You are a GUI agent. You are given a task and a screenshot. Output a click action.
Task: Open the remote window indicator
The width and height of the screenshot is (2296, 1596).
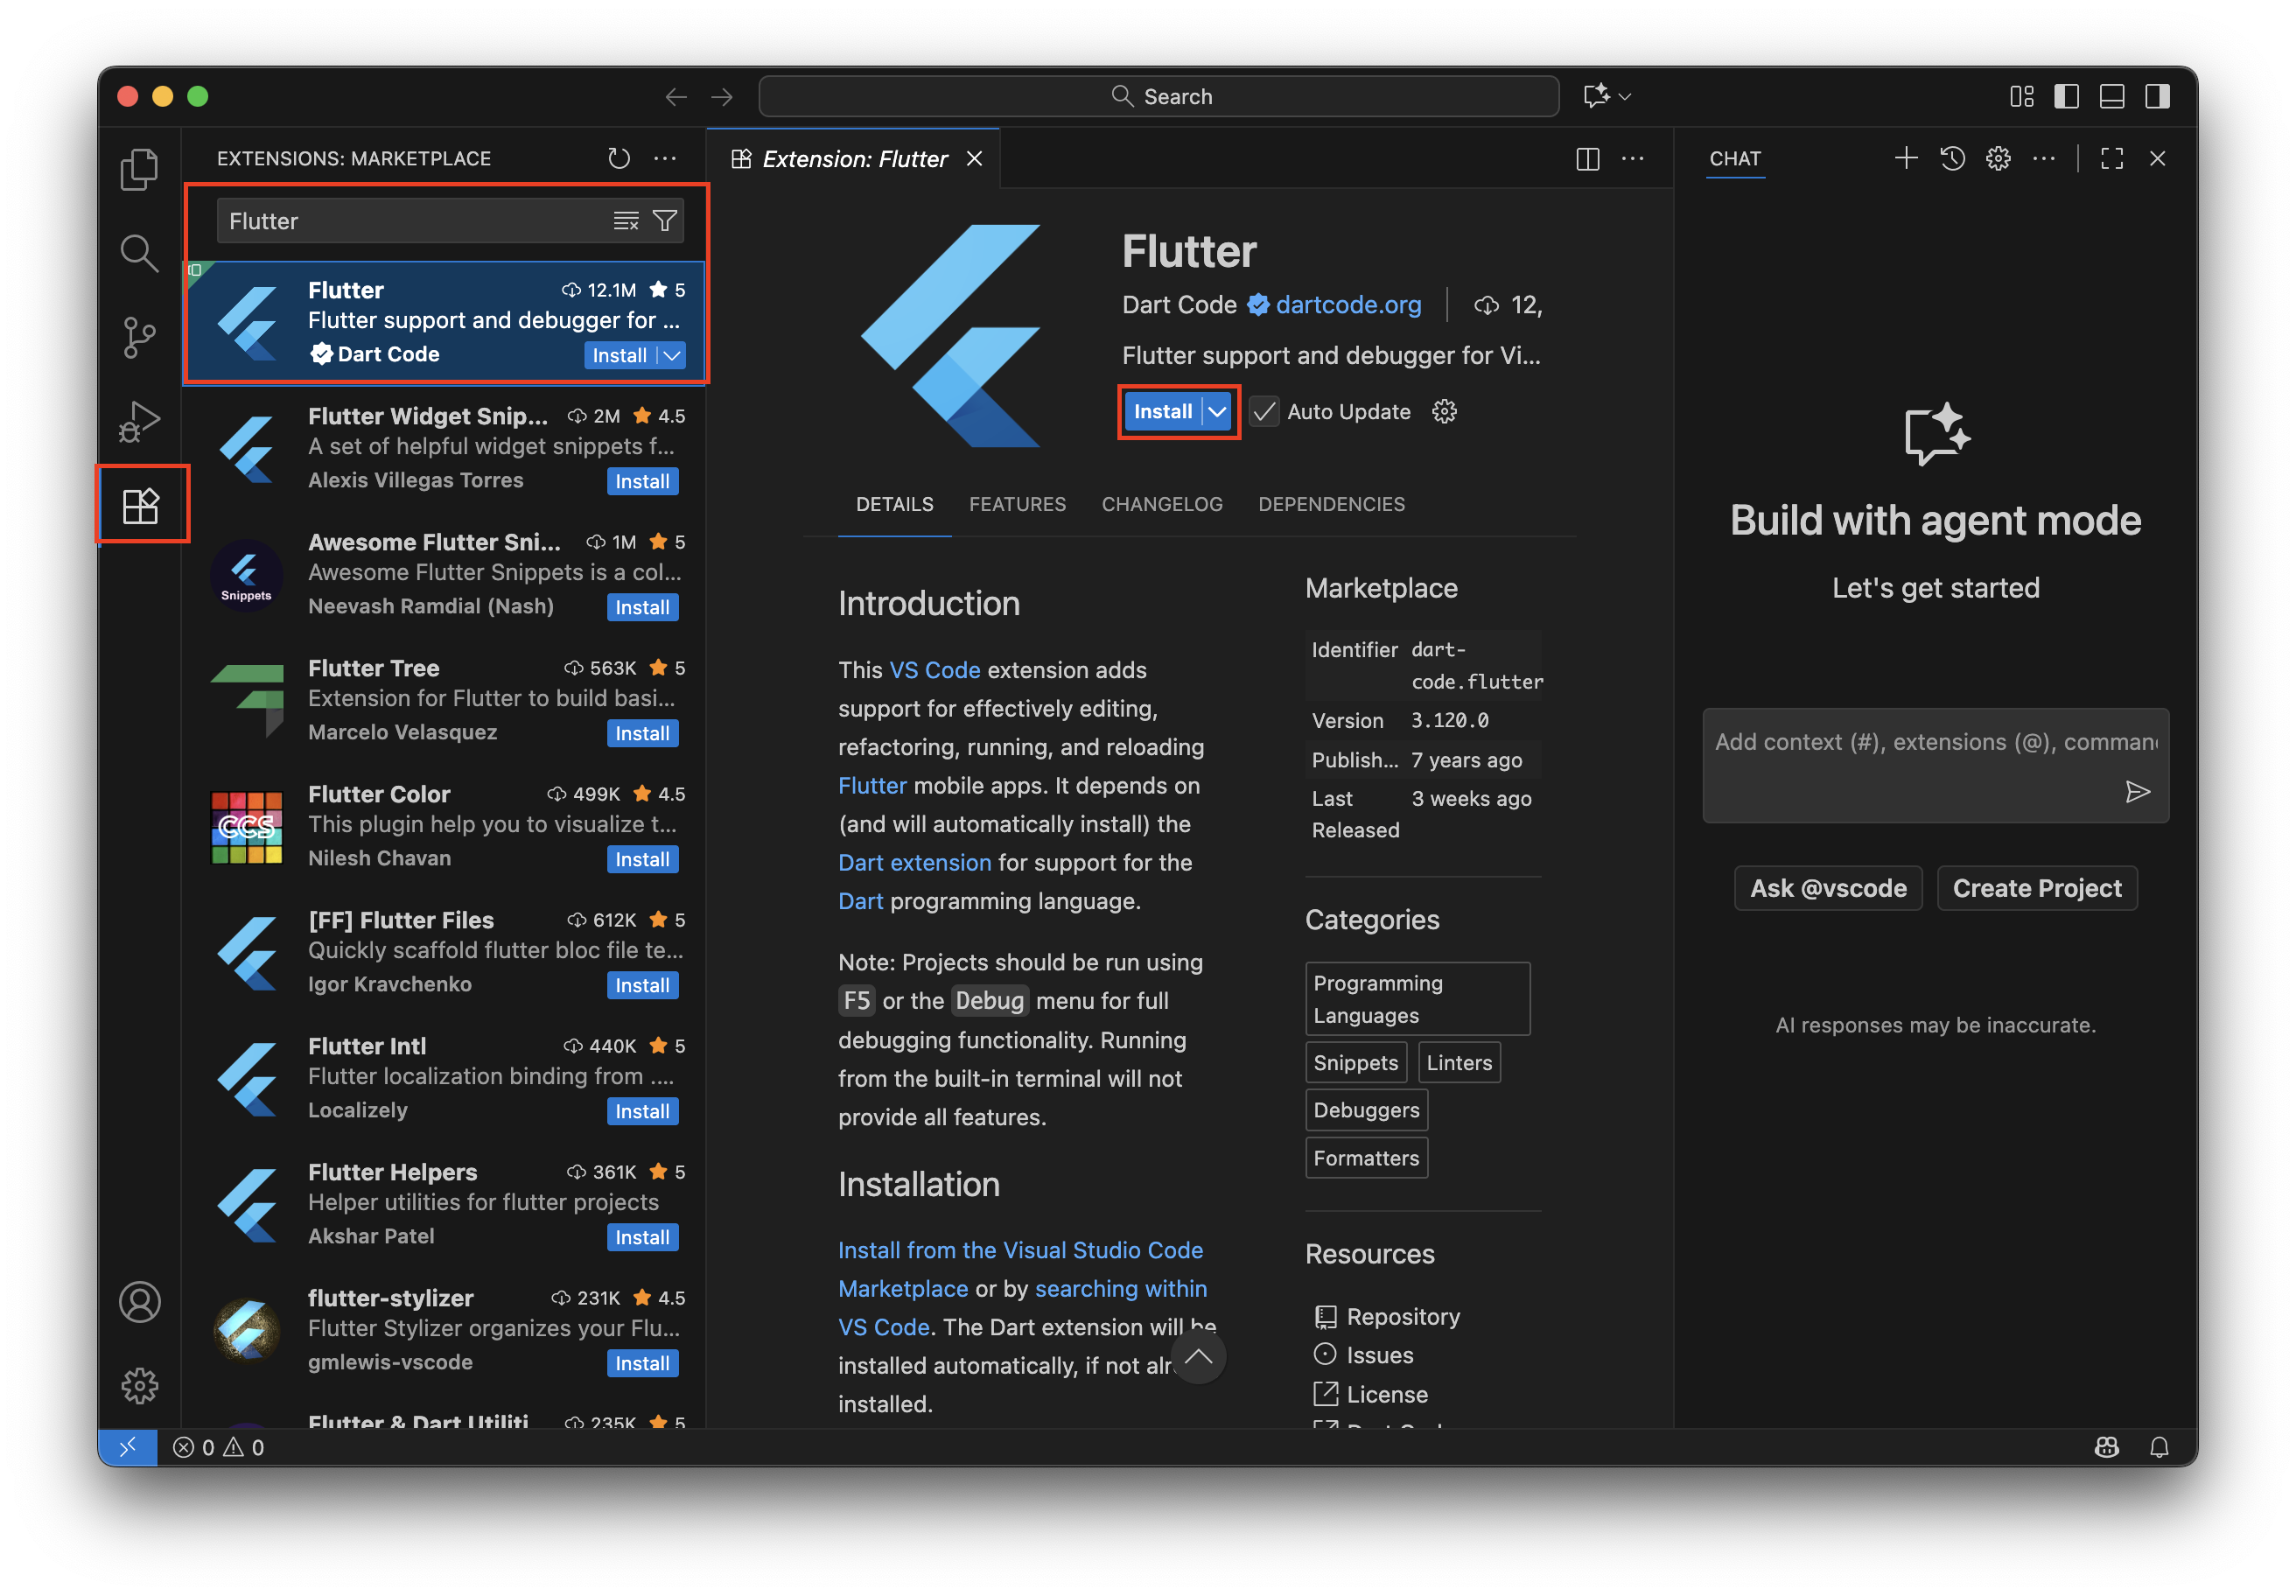127,1447
